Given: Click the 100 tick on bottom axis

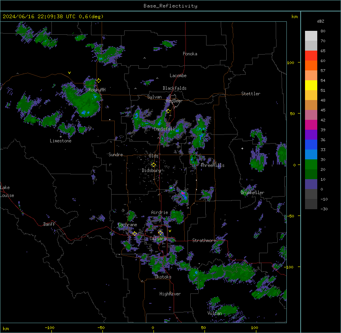Looking at the screenshot, I should [254, 327].
